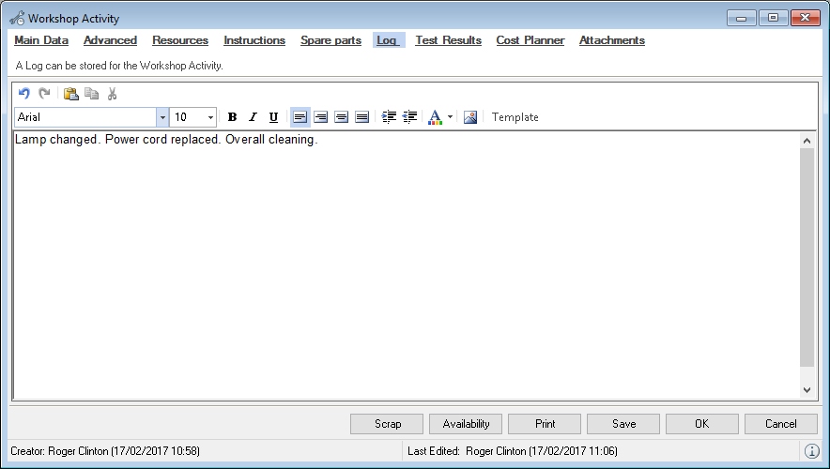Toggle italic formatting
The width and height of the screenshot is (830, 469).
click(x=253, y=117)
